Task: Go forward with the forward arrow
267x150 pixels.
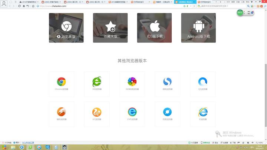Action: (14, 6)
